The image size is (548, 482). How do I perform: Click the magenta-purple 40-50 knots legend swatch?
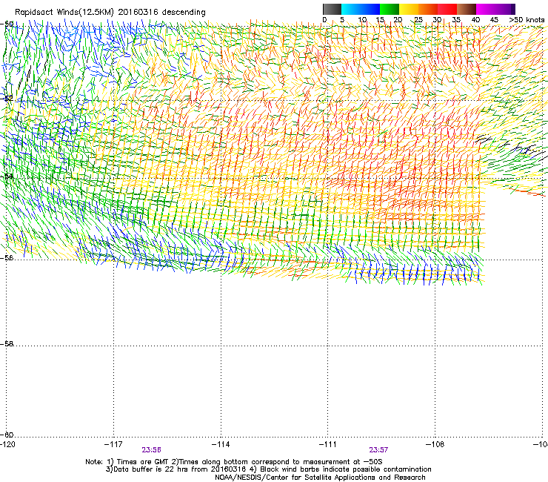point(495,9)
